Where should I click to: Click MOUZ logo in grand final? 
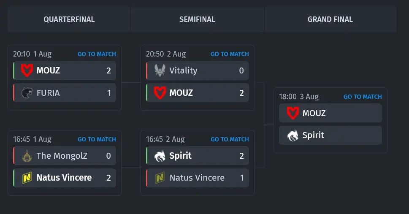[x=293, y=113]
